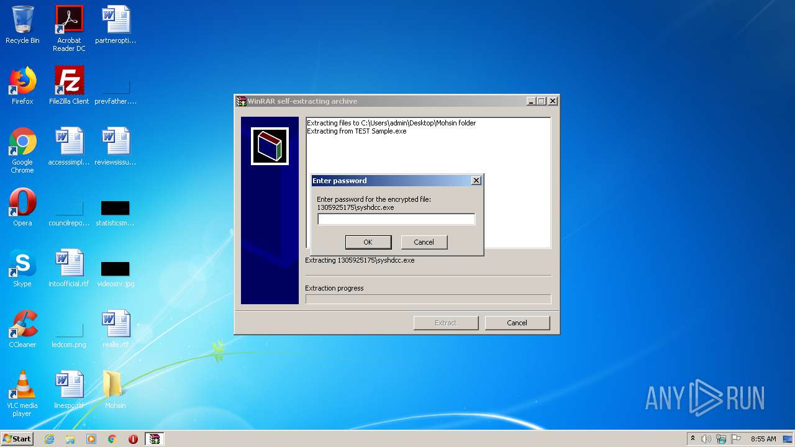Click WinRAR title bar icon
Screen dimensions: 795x447
pos(242,101)
